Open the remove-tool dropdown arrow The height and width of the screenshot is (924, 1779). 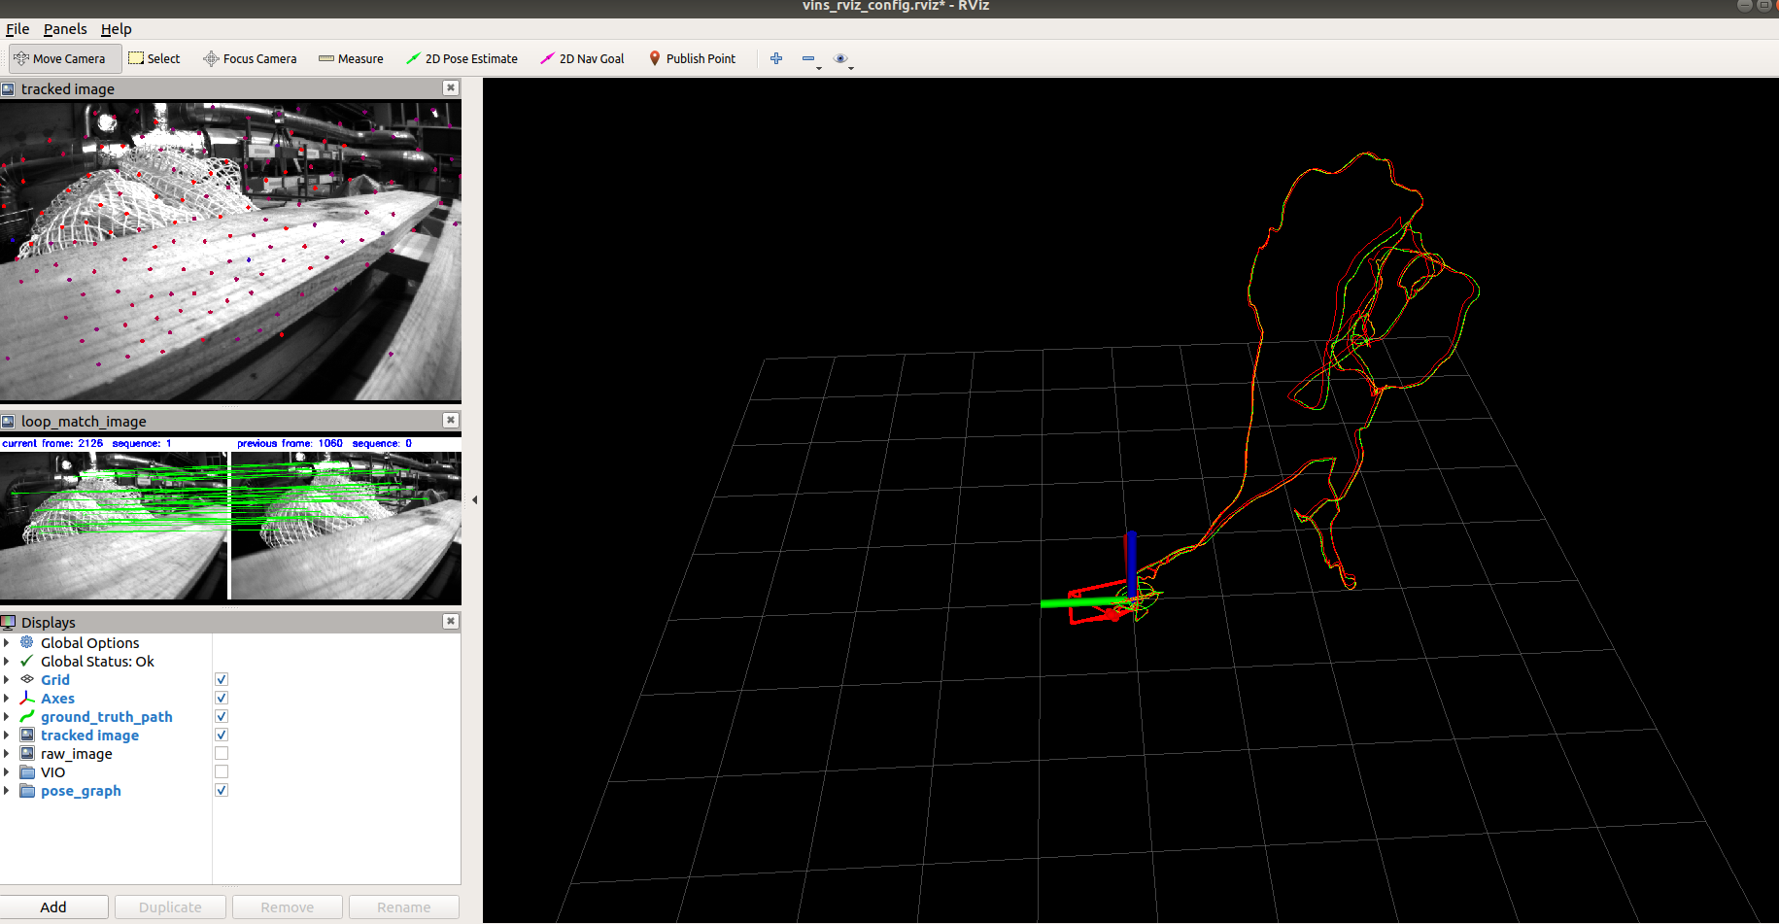point(819,68)
